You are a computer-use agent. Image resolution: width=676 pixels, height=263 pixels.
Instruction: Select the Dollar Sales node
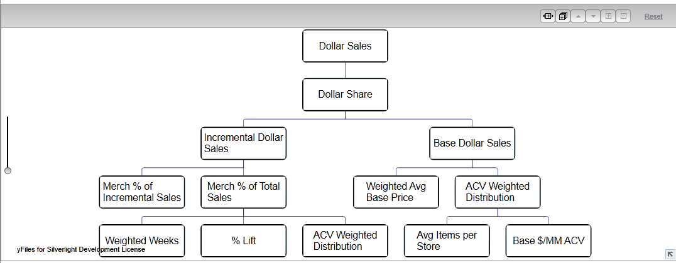pyautogui.click(x=345, y=46)
